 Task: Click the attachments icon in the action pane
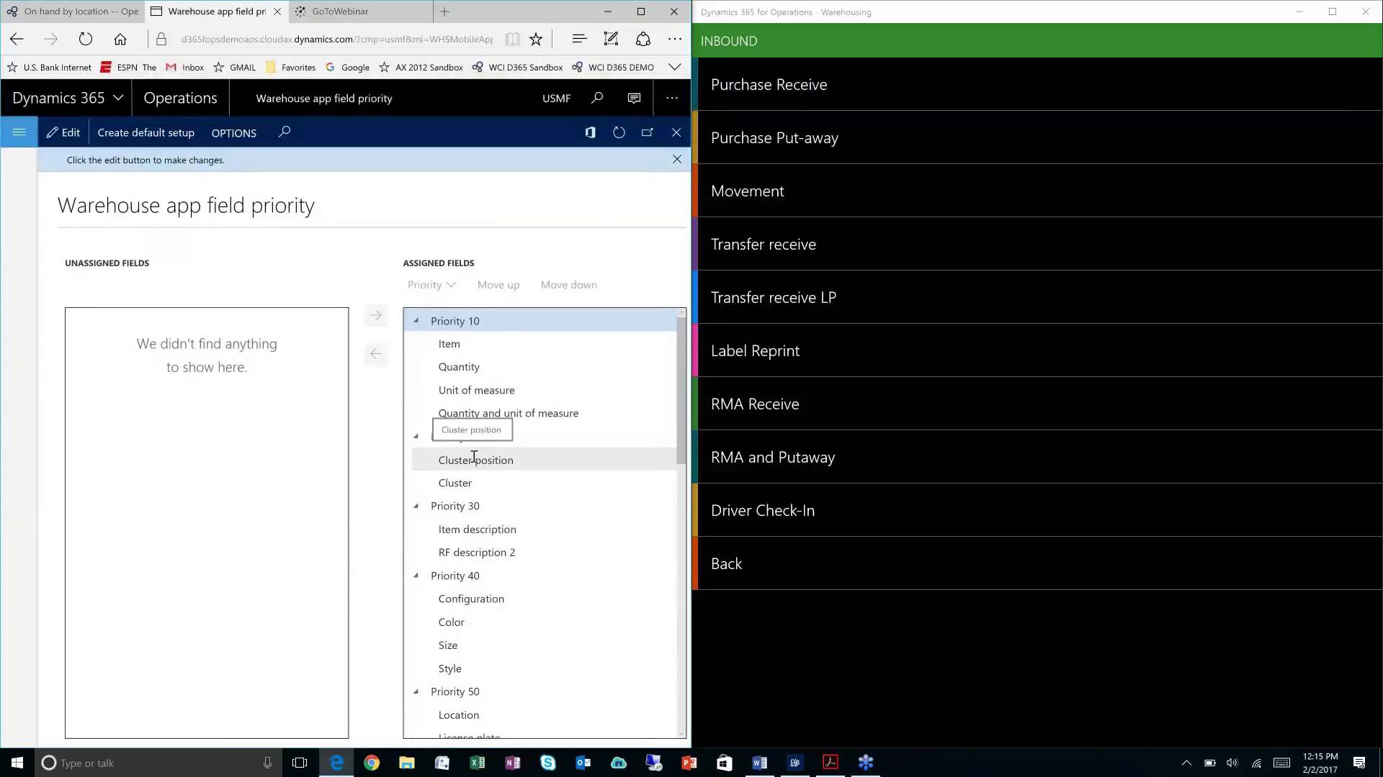click(x=590, y=132)
